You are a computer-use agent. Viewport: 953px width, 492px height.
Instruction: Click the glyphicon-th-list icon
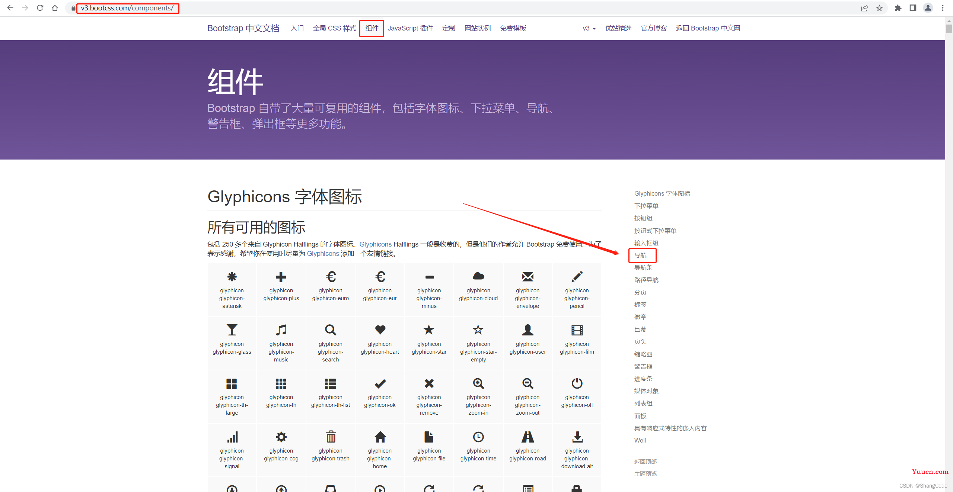click(331, 383)
